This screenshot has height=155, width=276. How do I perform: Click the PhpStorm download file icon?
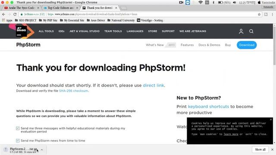(6, 150)
